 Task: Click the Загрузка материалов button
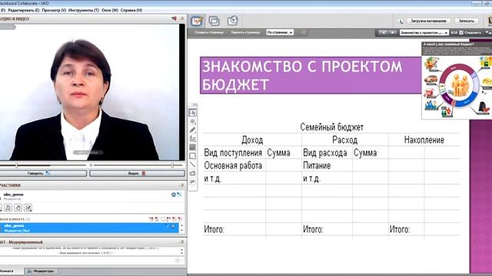[428, 21]
